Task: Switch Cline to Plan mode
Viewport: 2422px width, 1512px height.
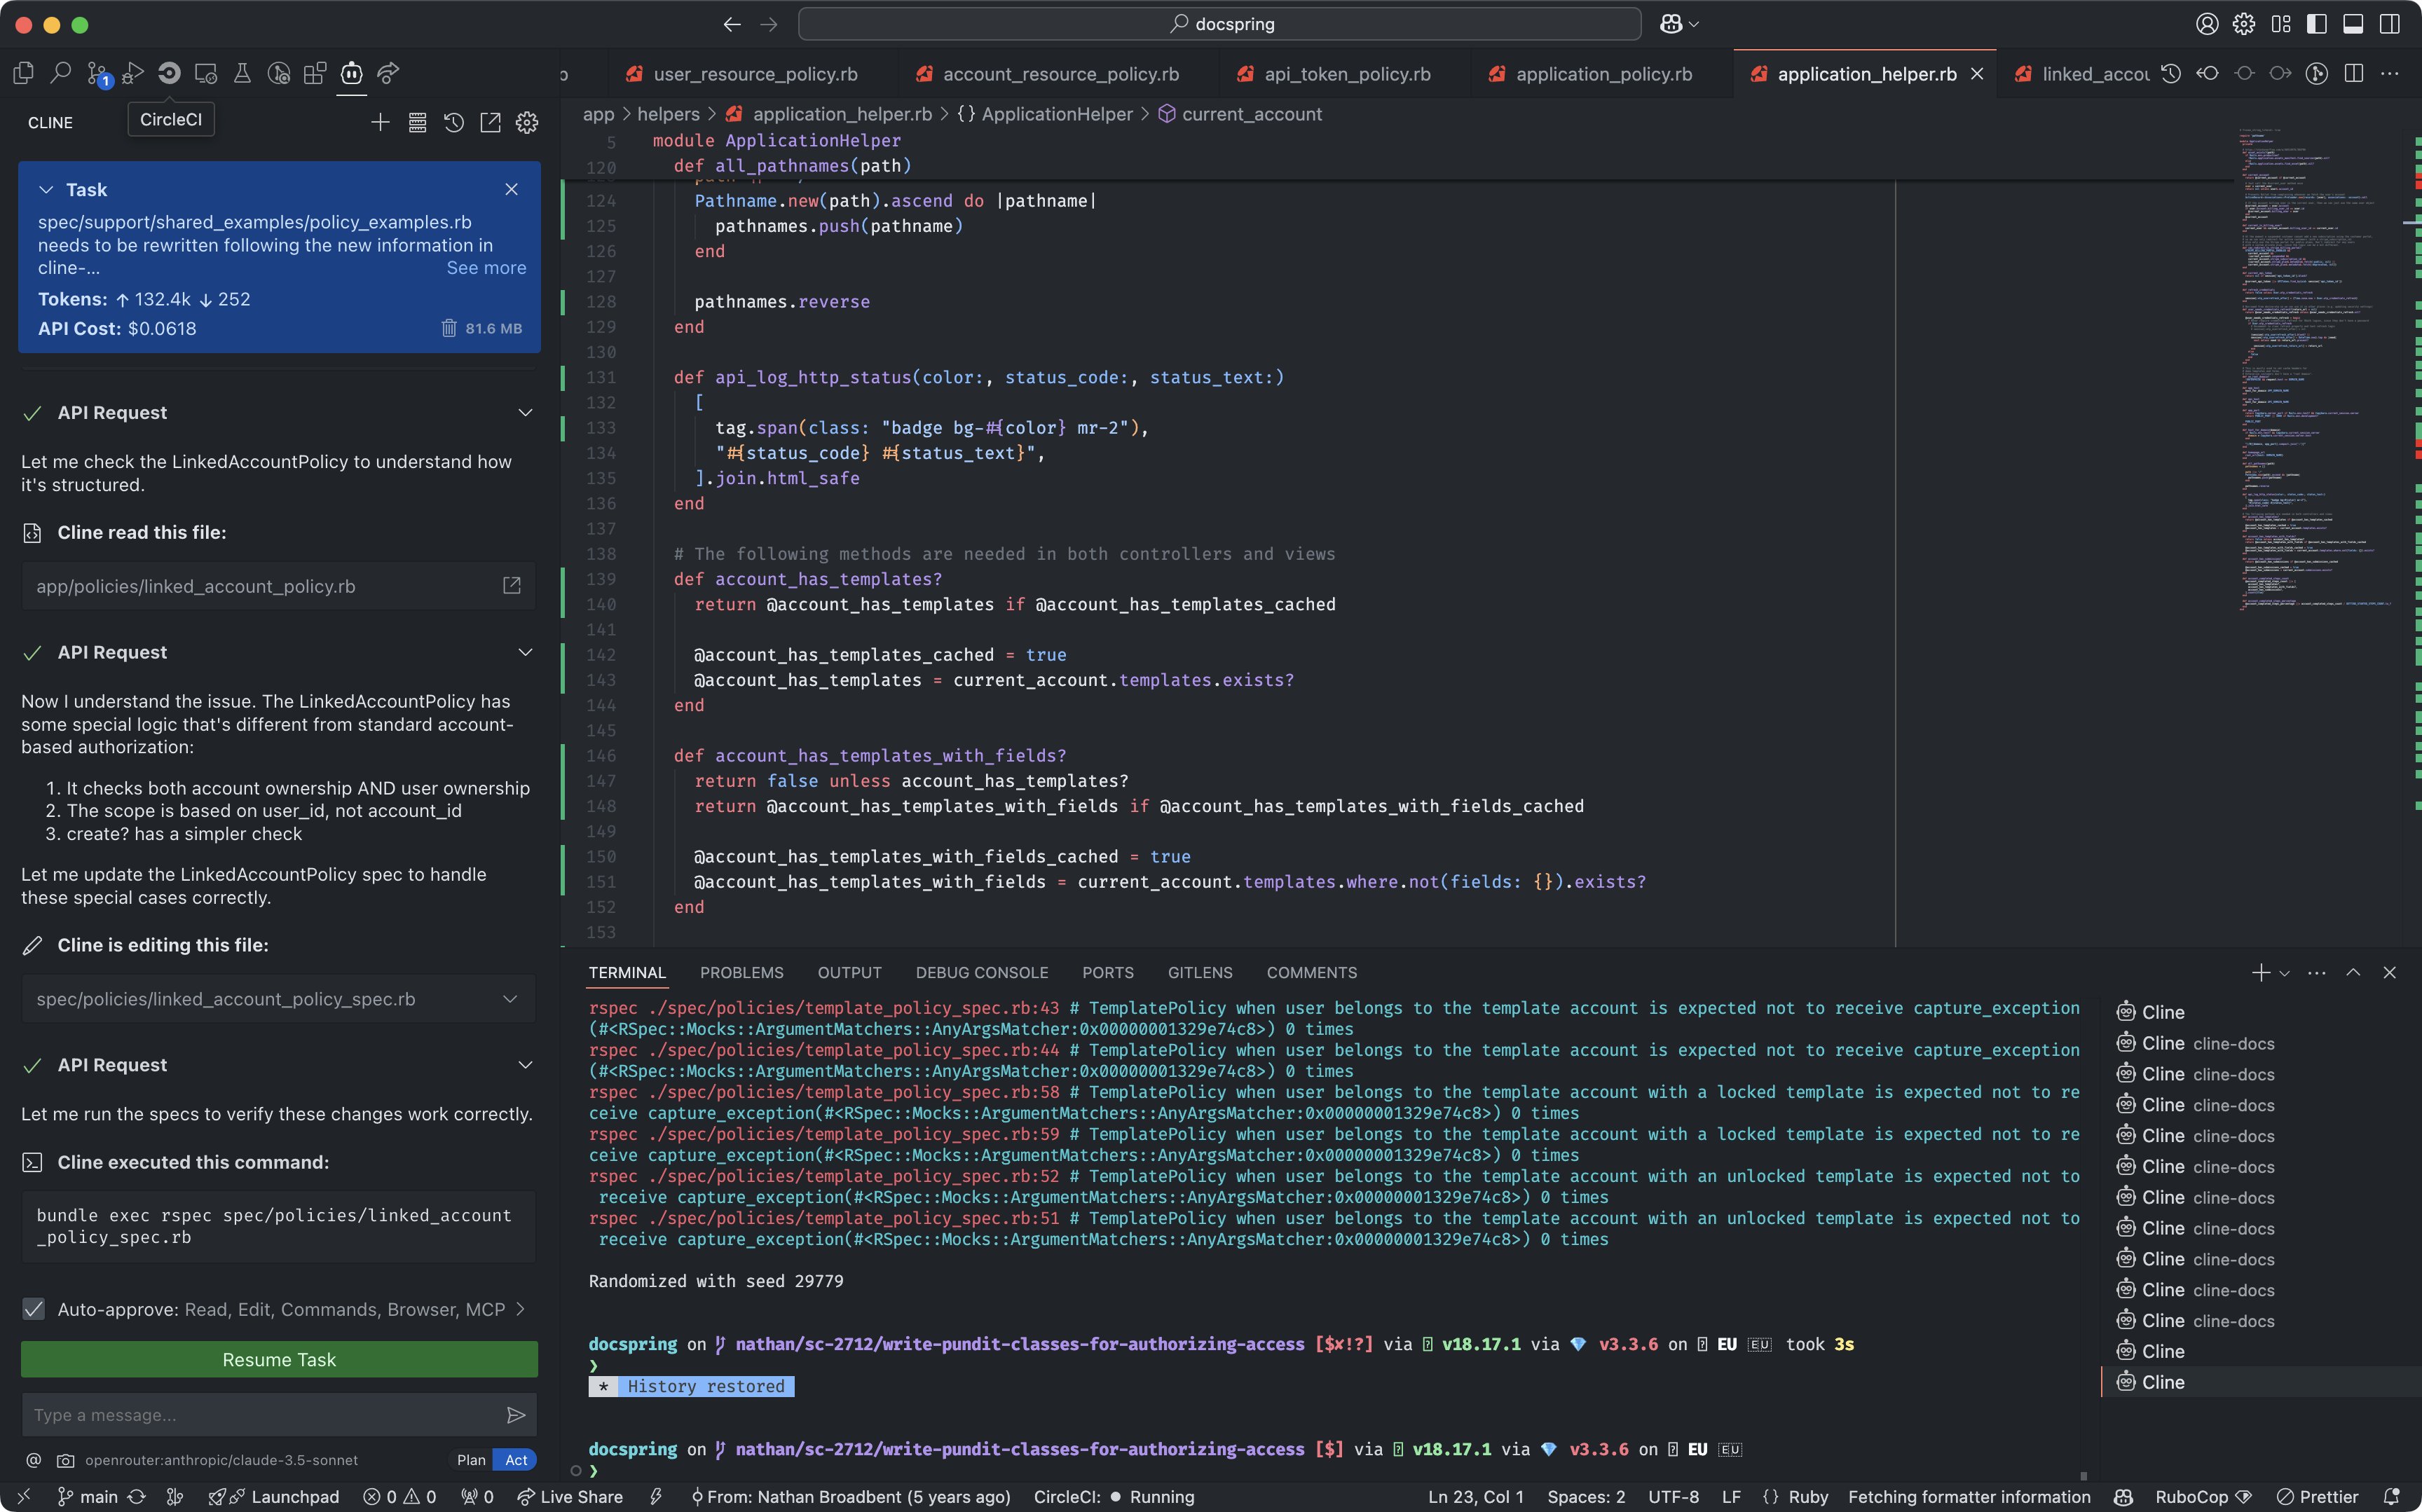Action: (x=471, y=1460)
